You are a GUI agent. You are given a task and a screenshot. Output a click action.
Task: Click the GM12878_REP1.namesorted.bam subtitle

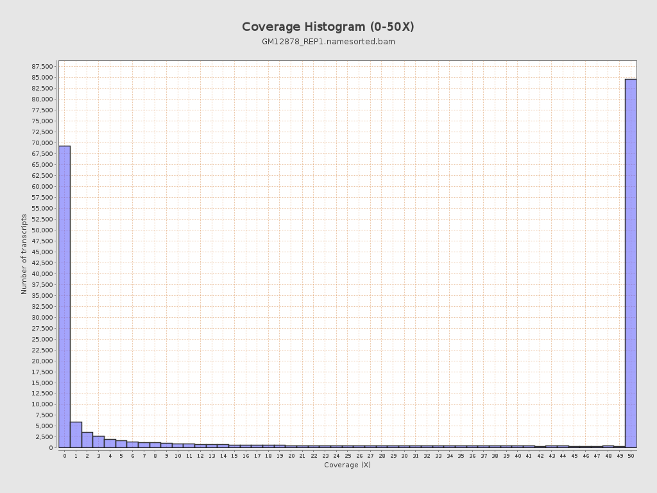pos(328,42)
